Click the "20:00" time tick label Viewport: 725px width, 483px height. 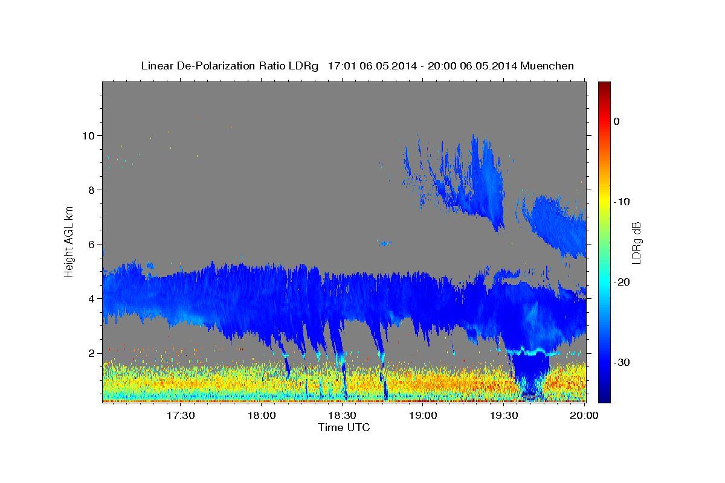tap(584, 415)
